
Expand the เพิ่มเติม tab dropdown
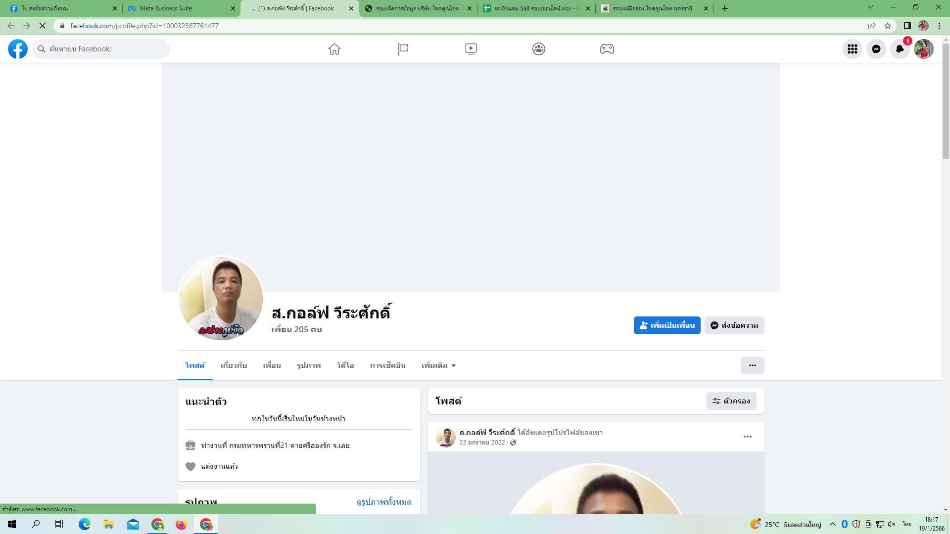point(438,365)
